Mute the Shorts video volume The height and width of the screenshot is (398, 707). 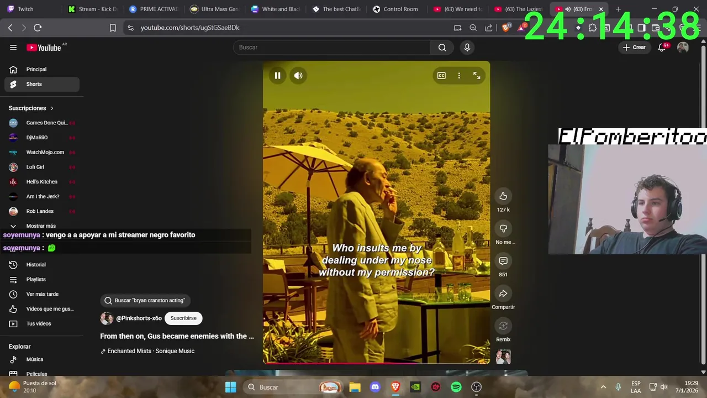pyautogui.click(x=298, y=76)
